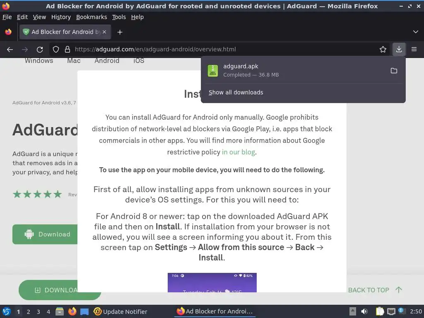The height and width of the screenshot is (318, 424).
Task: Open the File menu
Action: coord(7,17)
